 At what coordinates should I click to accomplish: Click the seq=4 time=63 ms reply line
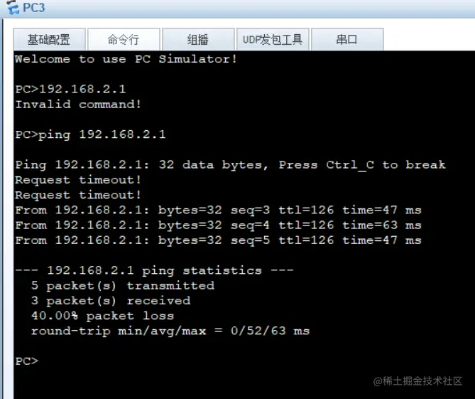218,225
